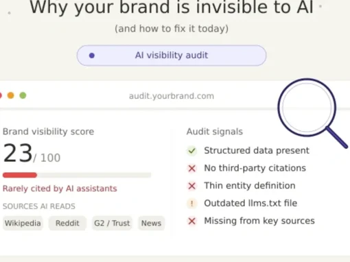This screenshot has height=262, width=350.
Task: Click the green check beside Structured data present
Action: (x=191, y=151)
